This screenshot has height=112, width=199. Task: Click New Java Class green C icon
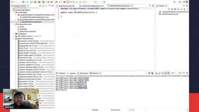(52, 2)
